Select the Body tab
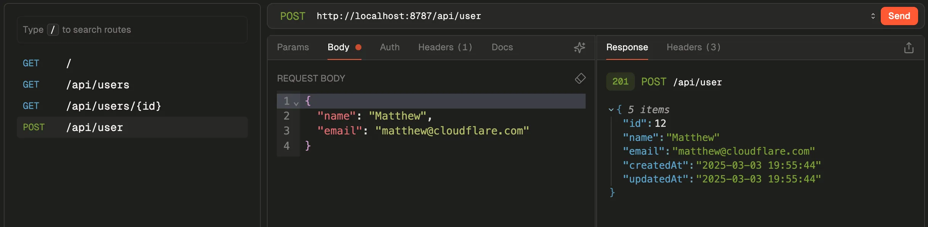The width and height of the screenshot is (928, 227). click(339, 47)
